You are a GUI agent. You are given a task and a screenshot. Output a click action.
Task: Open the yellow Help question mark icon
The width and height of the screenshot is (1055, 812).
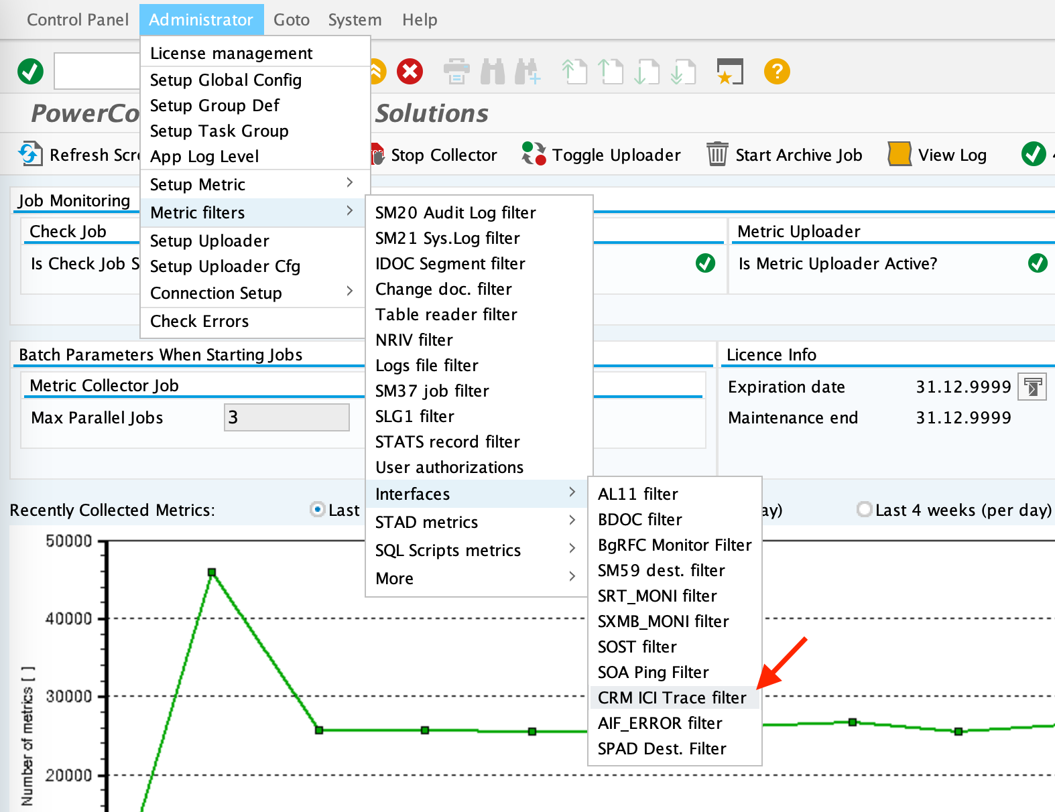pyautogui.click(x=777, y=71)
